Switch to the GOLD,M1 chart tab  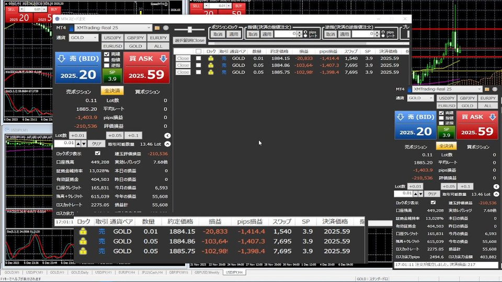click(x=12, y=273)
